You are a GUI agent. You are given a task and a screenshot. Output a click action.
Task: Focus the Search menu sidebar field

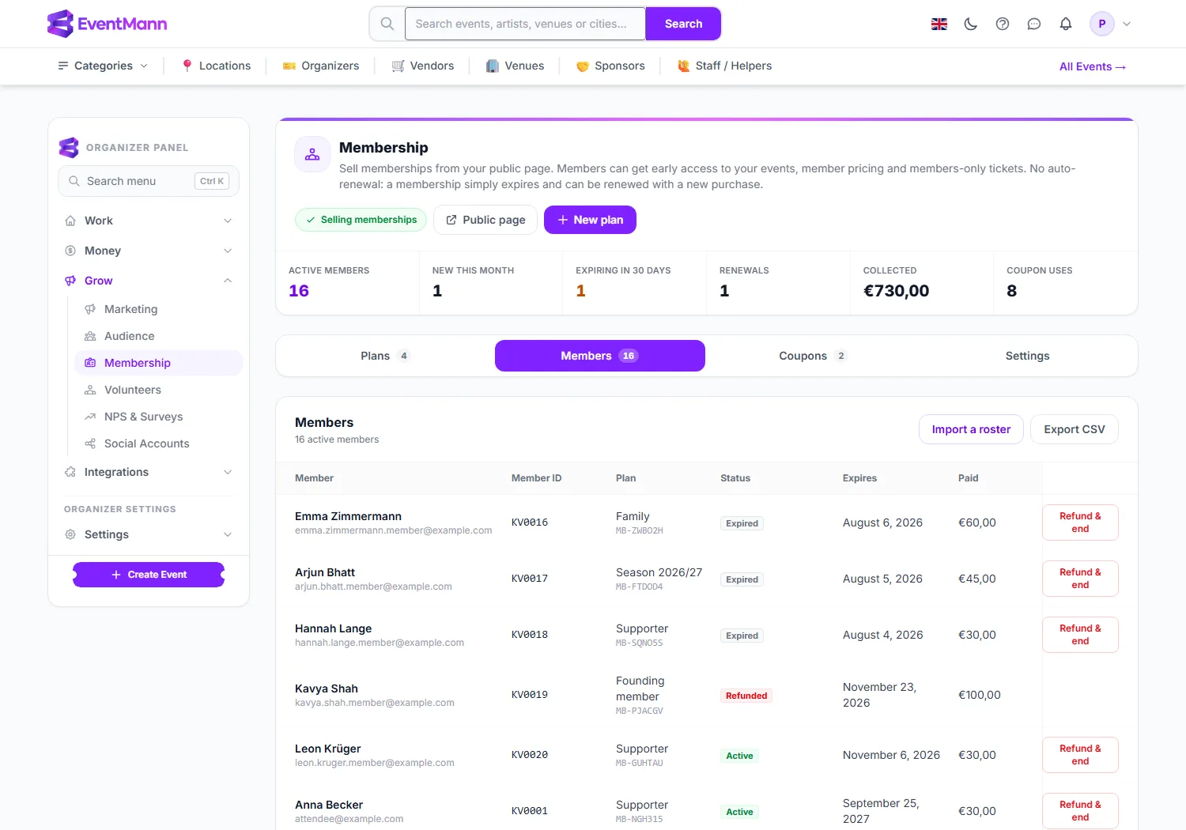(149, 181)
